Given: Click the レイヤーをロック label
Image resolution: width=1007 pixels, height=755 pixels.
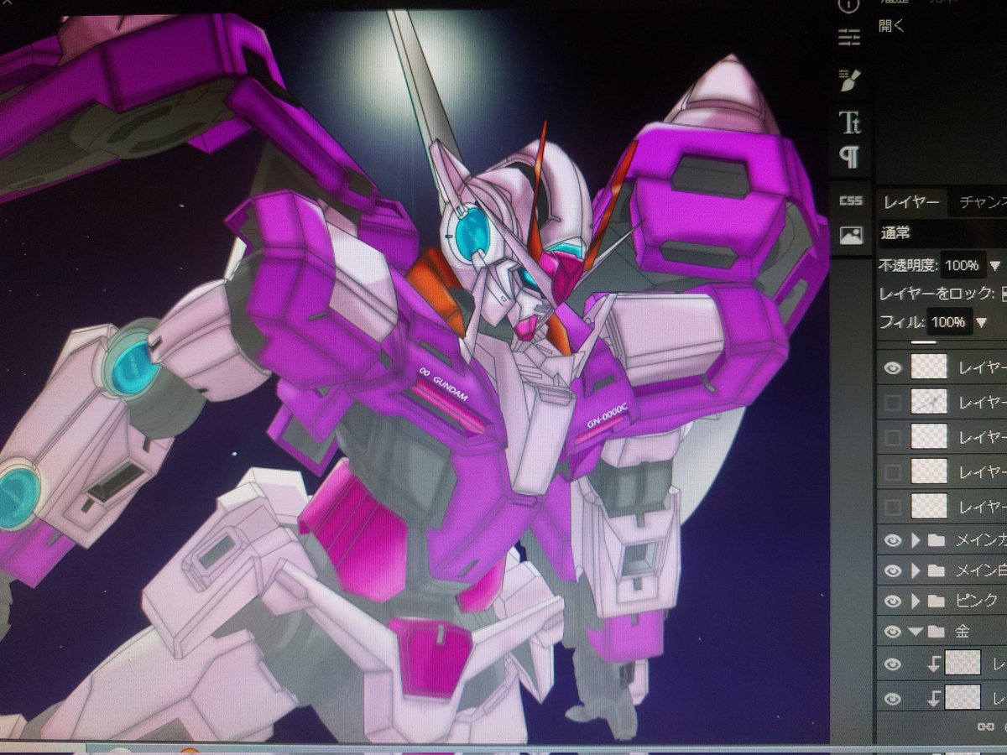Looking at the screenshot, I should pyautogui.click(x=937, y=294).
